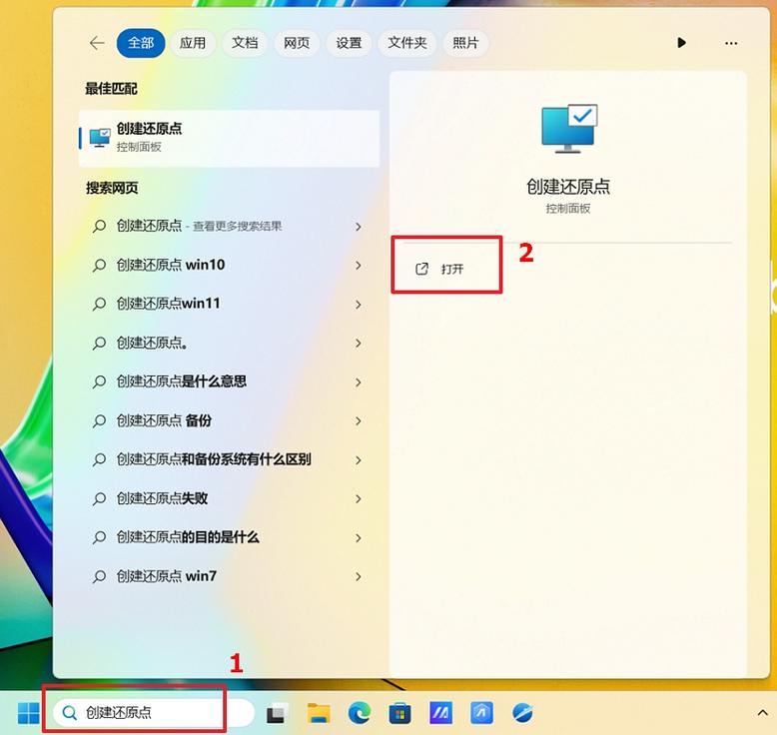Select suggestion 创建还原点和备份系统有什么区别
Image resolution: width=777 pixels, height=735 pixels.
pos(228,459)
